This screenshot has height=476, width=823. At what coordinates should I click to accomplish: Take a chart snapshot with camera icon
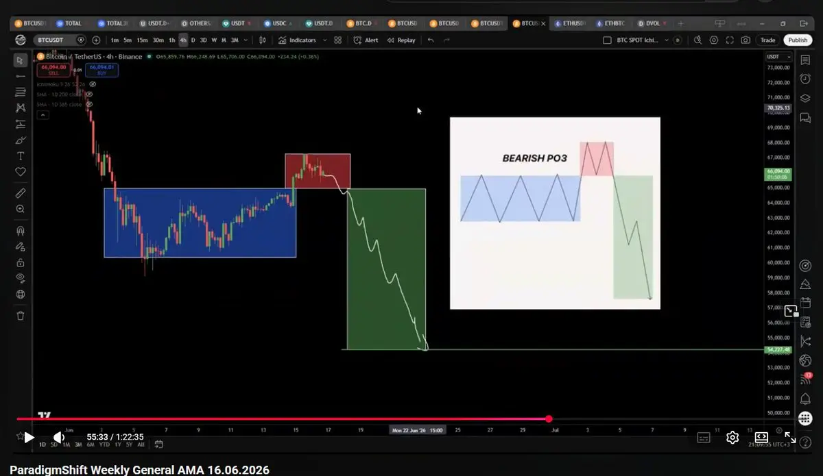pyautogui.click(x=746, y=40)
